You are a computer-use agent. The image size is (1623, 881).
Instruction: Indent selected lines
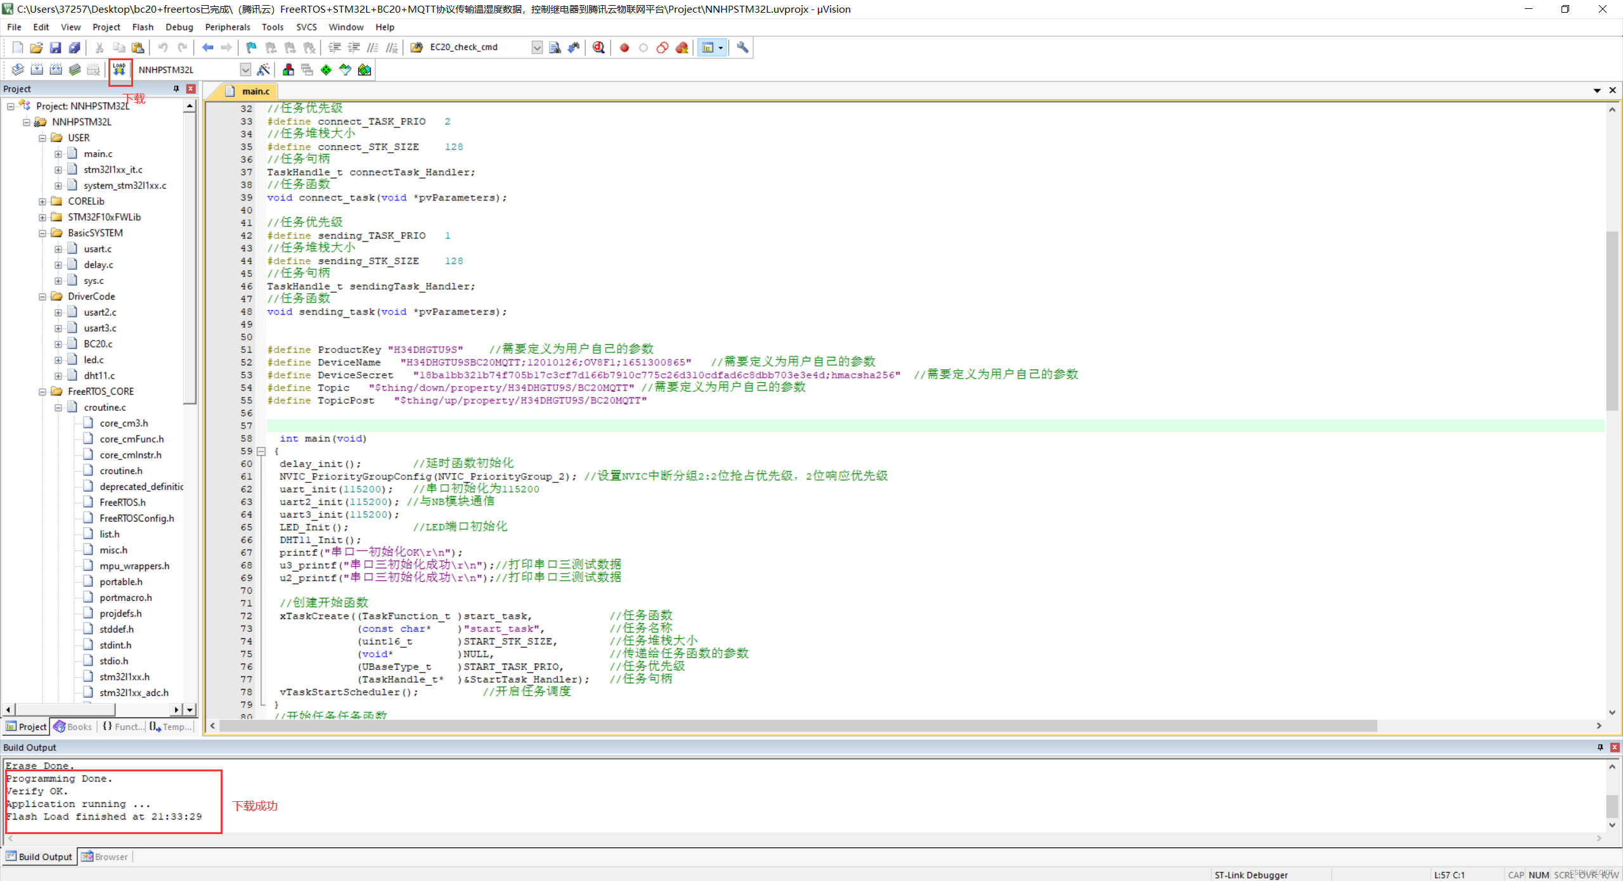coord(335,48)
